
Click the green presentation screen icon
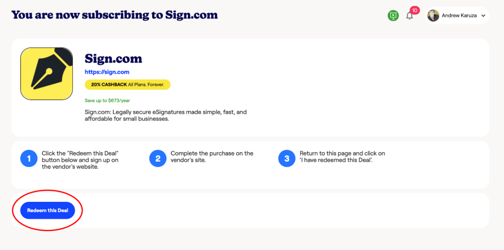click(x=393, y=16)
